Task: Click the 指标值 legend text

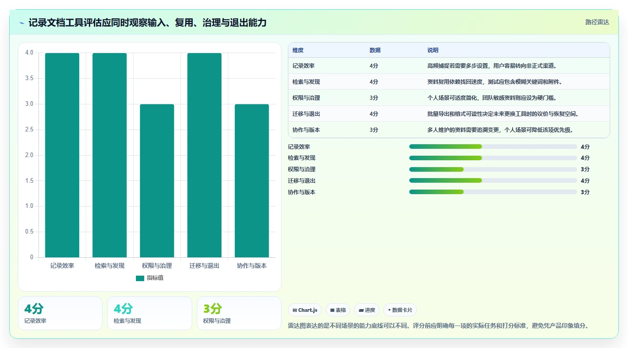Action: click(x=155, y=278)
